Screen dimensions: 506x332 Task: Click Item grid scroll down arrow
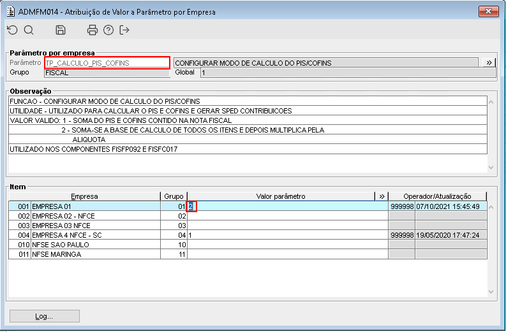click(x=491, y=292)
